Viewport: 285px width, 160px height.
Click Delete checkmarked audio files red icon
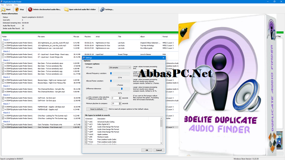30,9
